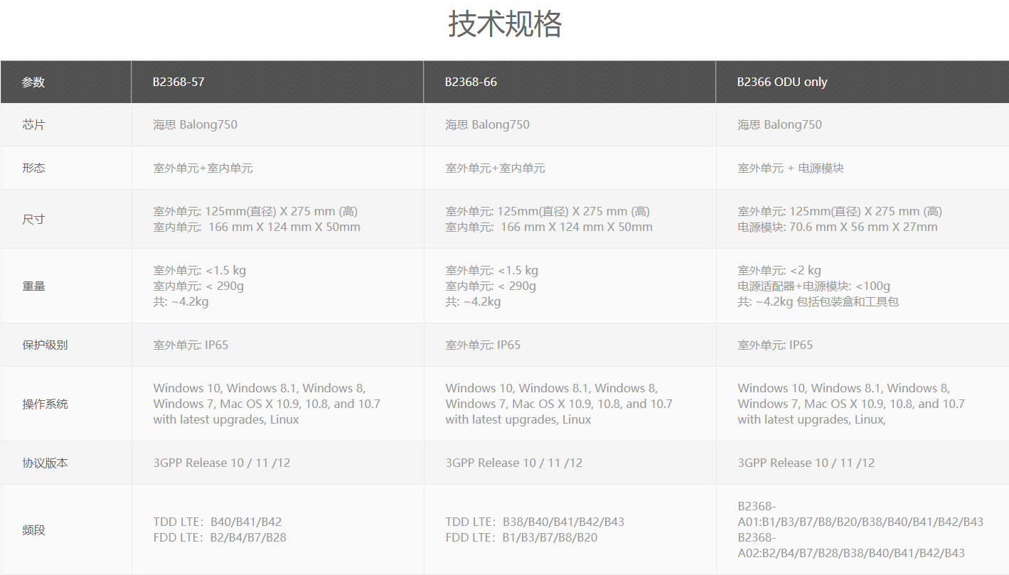This screenshot has width=1009, height=575.
Task: Click 室外单元: <2 kg text
Action: pyautogui.click(x=779, y=271)
